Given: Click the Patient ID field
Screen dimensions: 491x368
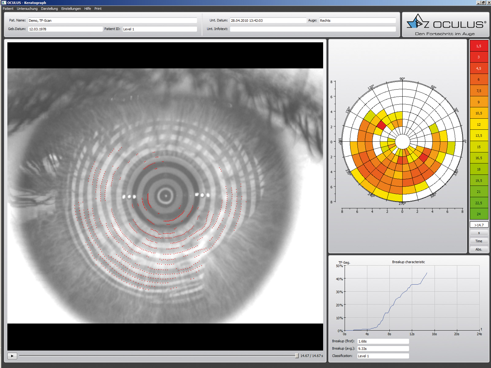Looking at the screenshot, I should 160,29.
